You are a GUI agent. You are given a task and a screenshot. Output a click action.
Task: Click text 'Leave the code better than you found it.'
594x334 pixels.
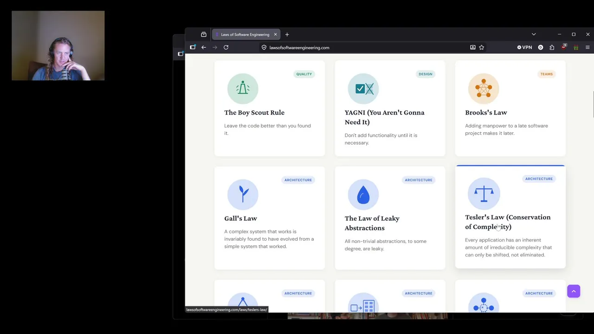click(267, 129)
